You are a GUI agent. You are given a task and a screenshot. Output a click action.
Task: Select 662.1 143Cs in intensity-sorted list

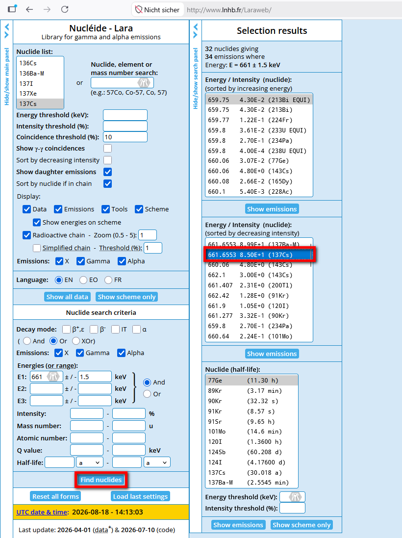point(258,275)
